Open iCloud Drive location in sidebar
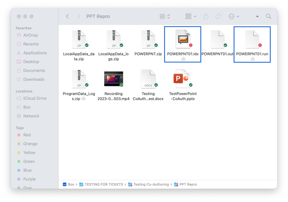 click(x=35, y=98)
